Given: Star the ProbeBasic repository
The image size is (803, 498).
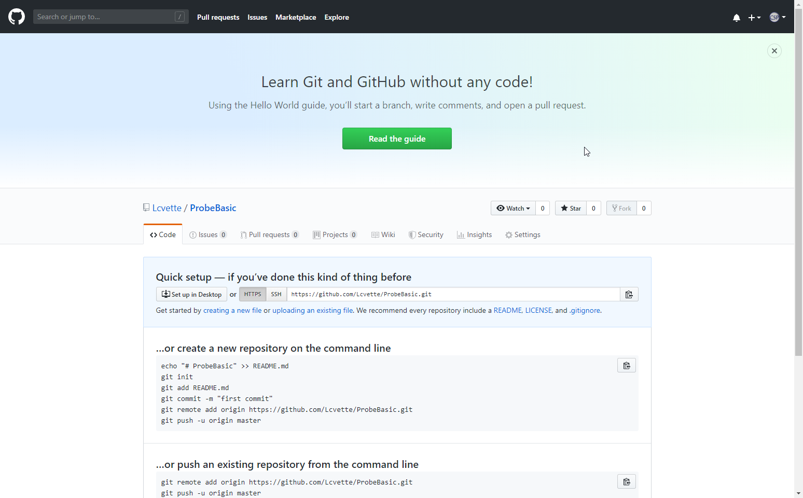Looking at the screenshot, I should (x=571, y=208).
